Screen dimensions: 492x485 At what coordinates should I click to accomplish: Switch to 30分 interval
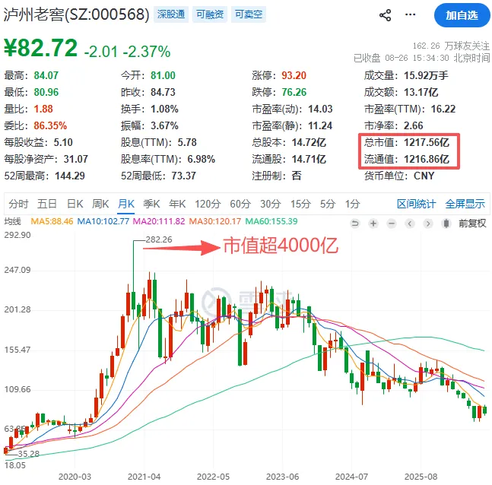[270, 204]
